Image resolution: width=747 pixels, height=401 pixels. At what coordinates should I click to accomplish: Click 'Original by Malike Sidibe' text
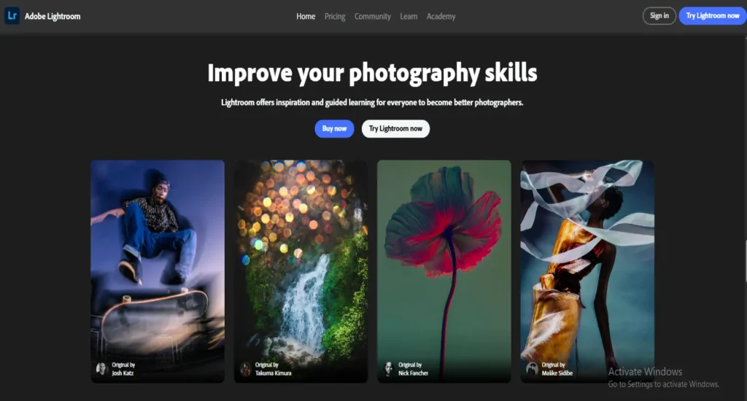click(557, 369)
